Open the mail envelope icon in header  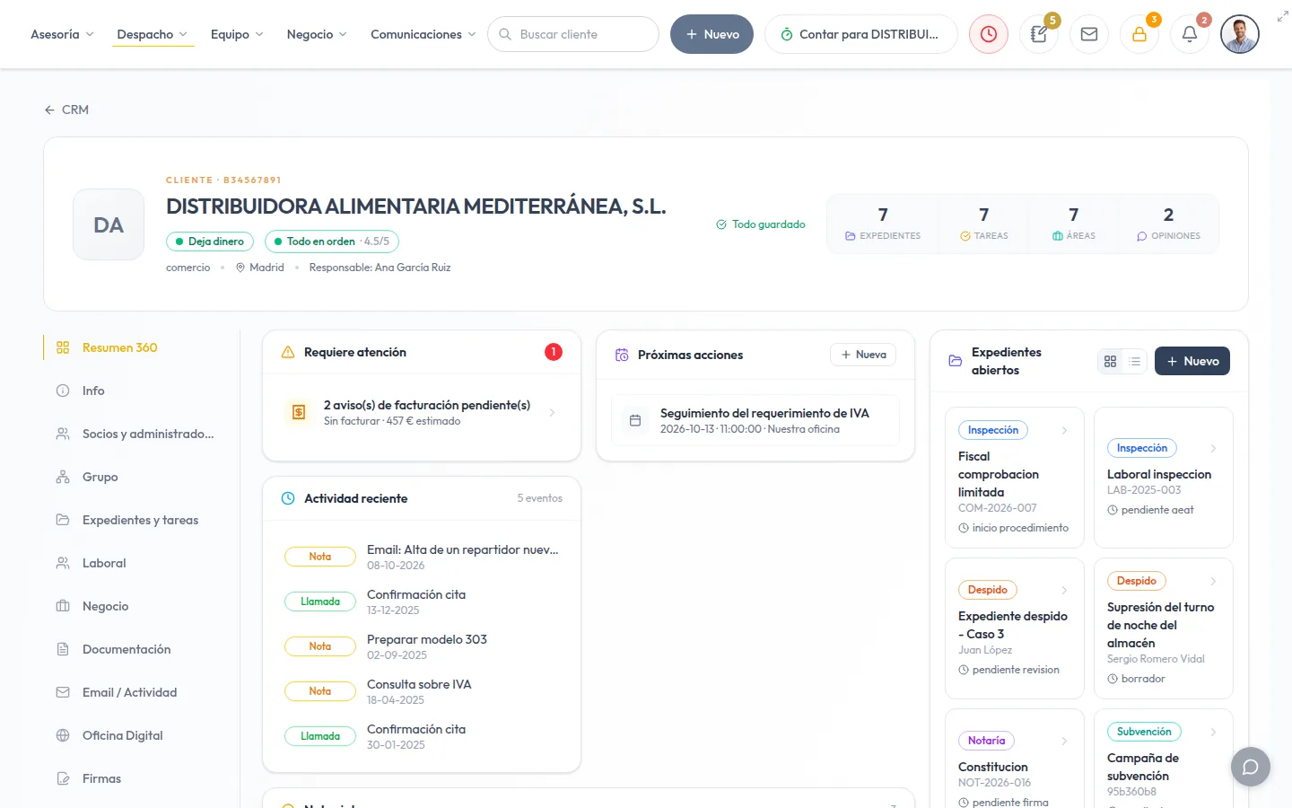pos(1089,34)
